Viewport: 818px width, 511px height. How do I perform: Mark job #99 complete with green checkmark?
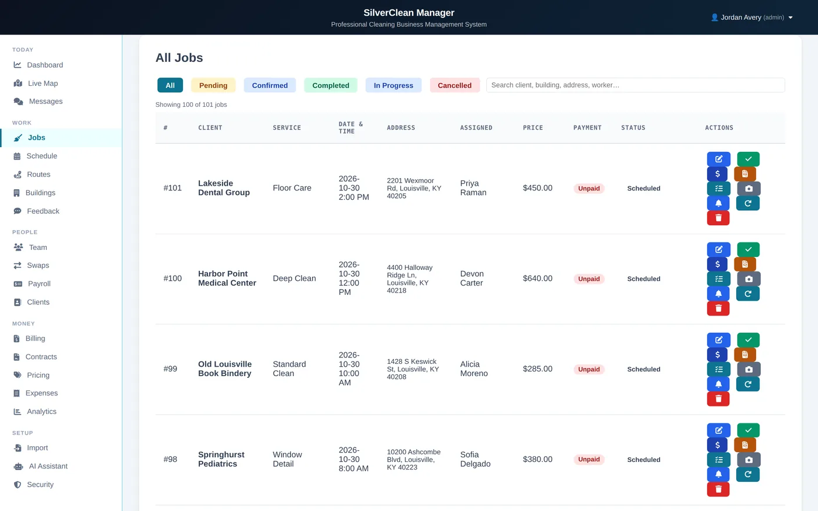[x=748, y=340]
